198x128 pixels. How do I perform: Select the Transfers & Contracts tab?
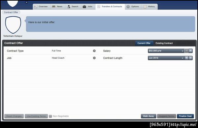click(x=110, y=7)
